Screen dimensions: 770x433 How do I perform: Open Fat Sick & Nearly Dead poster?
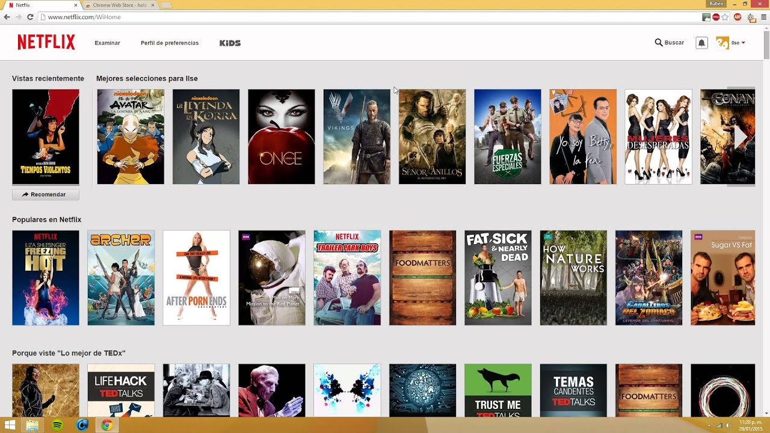(498, 278)
